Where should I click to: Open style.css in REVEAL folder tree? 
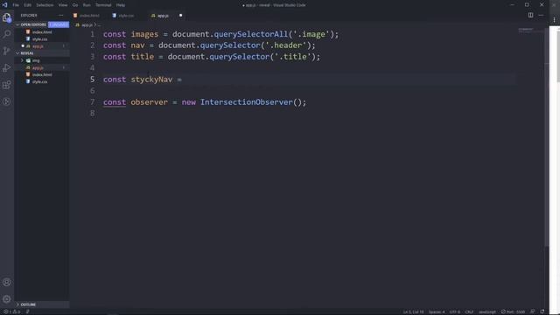39,81
